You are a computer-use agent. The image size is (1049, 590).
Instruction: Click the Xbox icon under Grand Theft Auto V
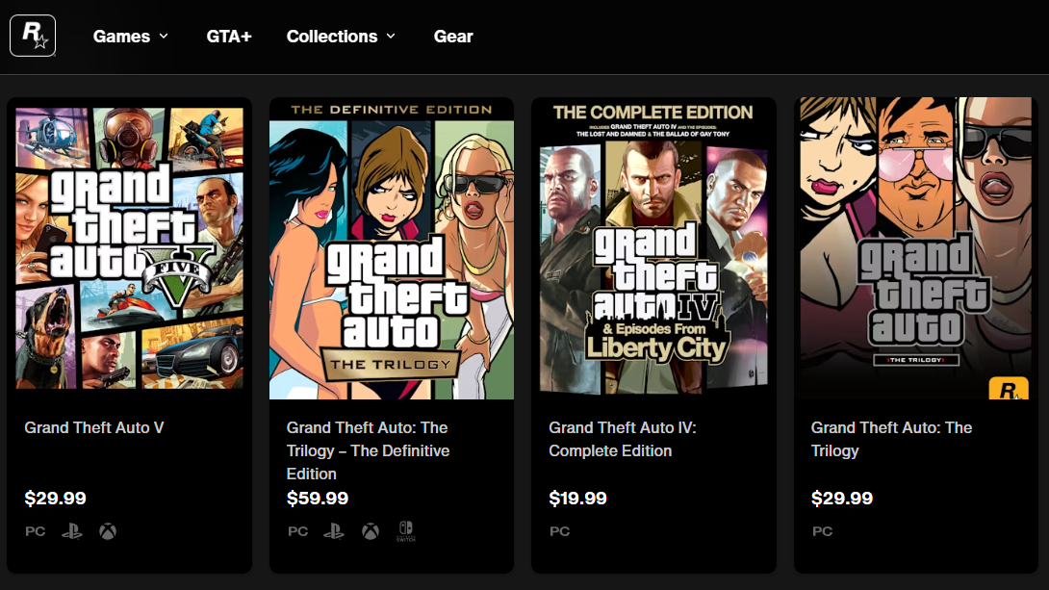(108, 532)
